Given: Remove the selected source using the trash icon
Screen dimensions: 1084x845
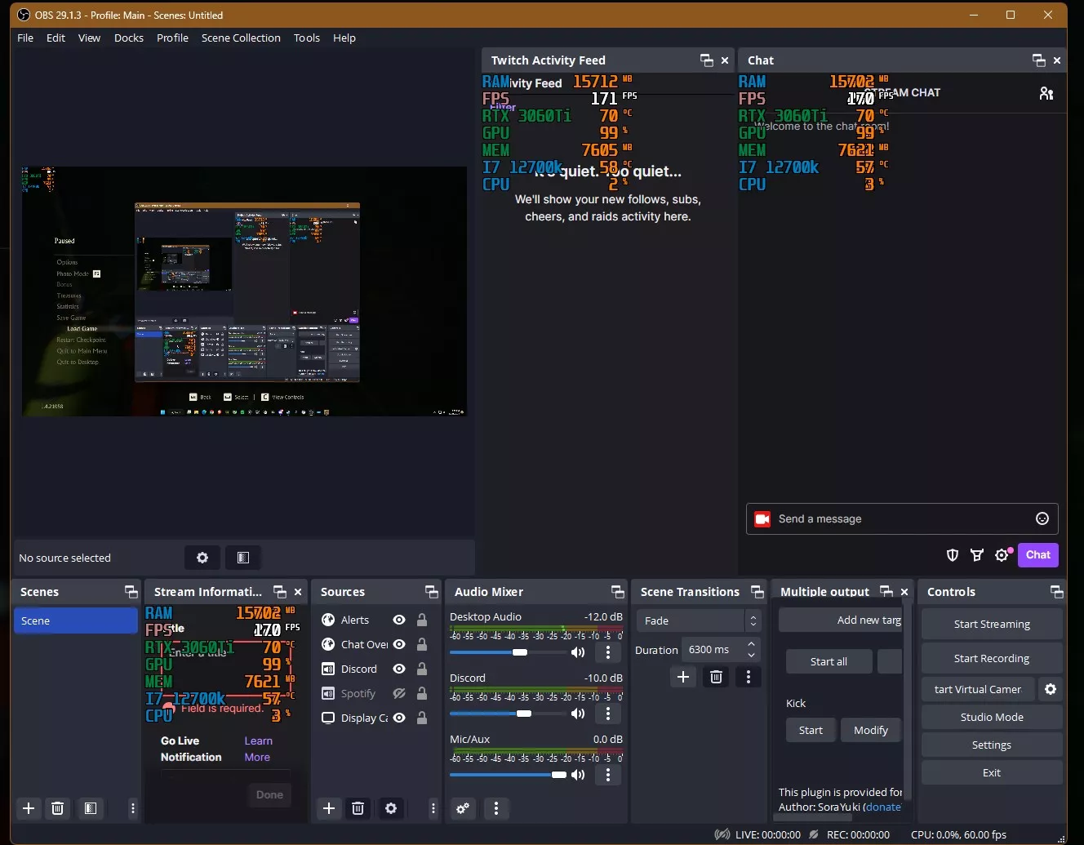Looking at the screenshot, I should [x=358, y=809].
